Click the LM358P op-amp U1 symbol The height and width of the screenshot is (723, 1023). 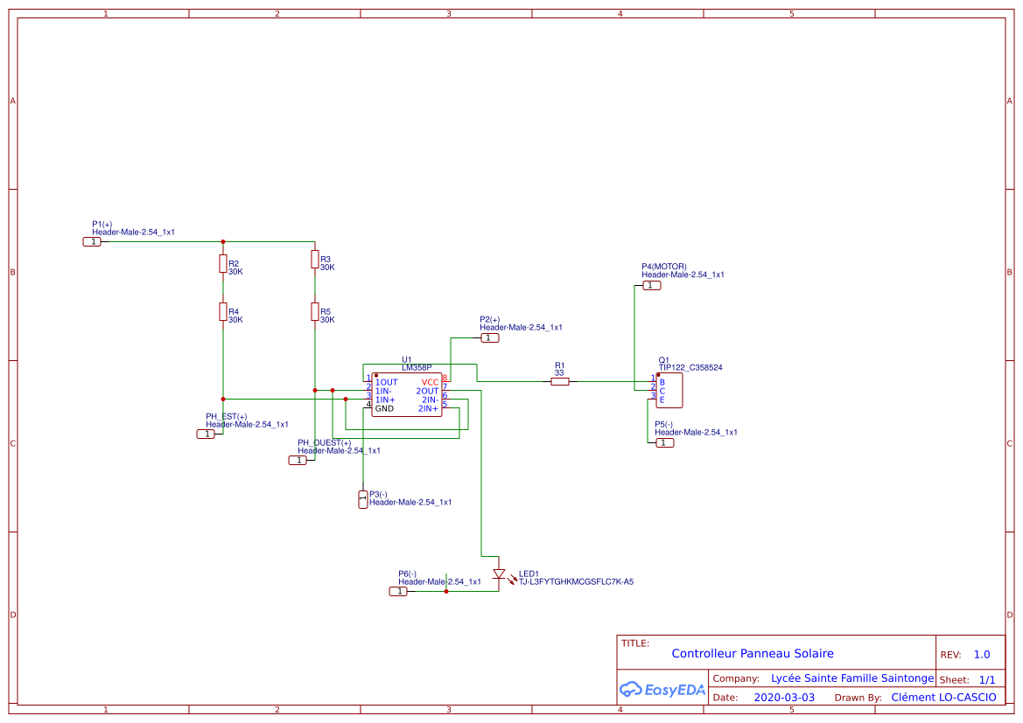407,393
